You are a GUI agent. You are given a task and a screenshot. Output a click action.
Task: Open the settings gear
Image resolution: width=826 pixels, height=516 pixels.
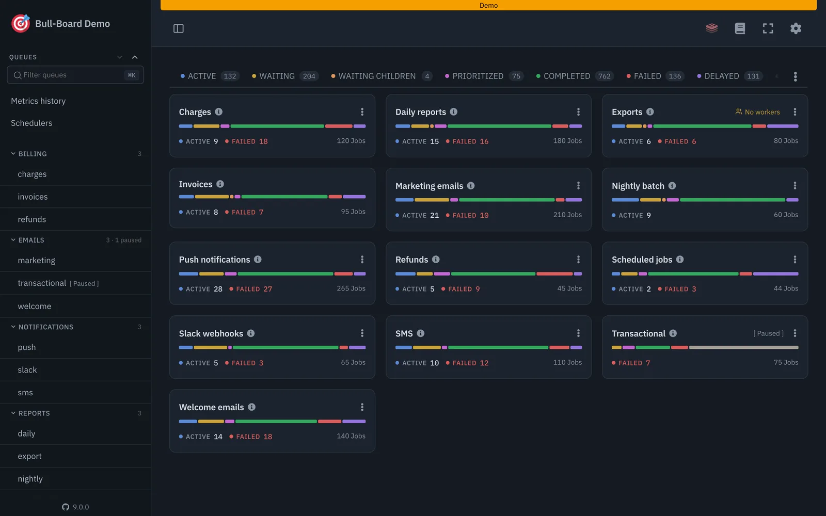[x=796, y=28]
